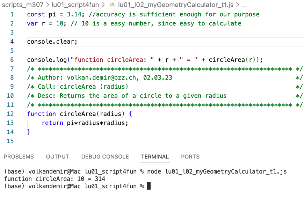Viewport: 304px width, 198px height.
Task: Focus the terminal prompt cursor
Action: pyautogui.click(x=149, y=186)
